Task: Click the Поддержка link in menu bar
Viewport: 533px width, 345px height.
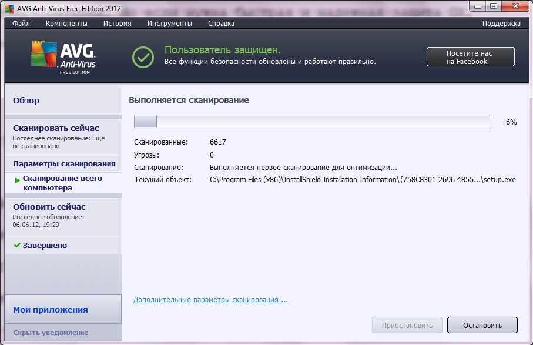Action: coord(501,24)
